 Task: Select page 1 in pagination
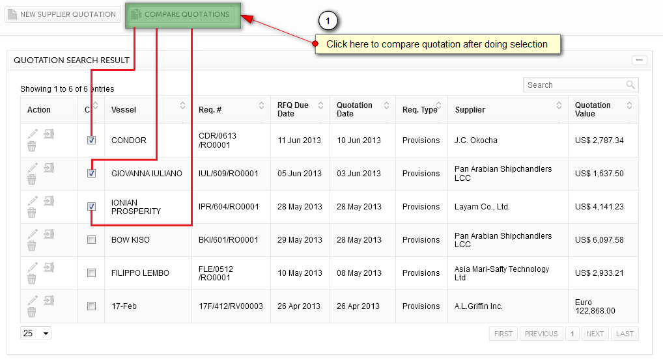(572, 334)
